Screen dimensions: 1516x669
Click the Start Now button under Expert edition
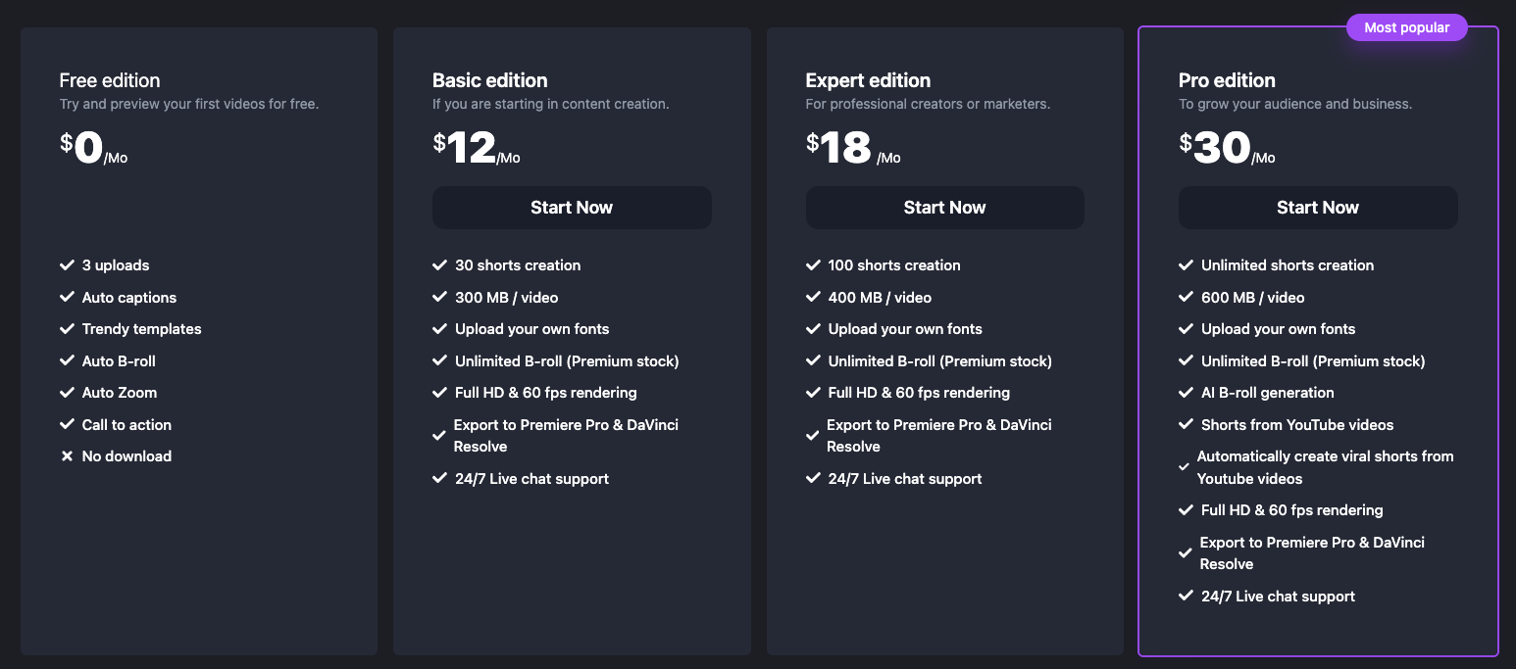[x=944, y=208]
